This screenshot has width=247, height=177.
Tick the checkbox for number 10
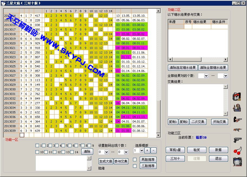pyautogui.click(x=37, y=152)
